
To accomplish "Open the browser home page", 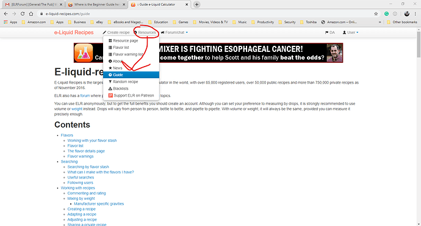I will coord(31,13).
